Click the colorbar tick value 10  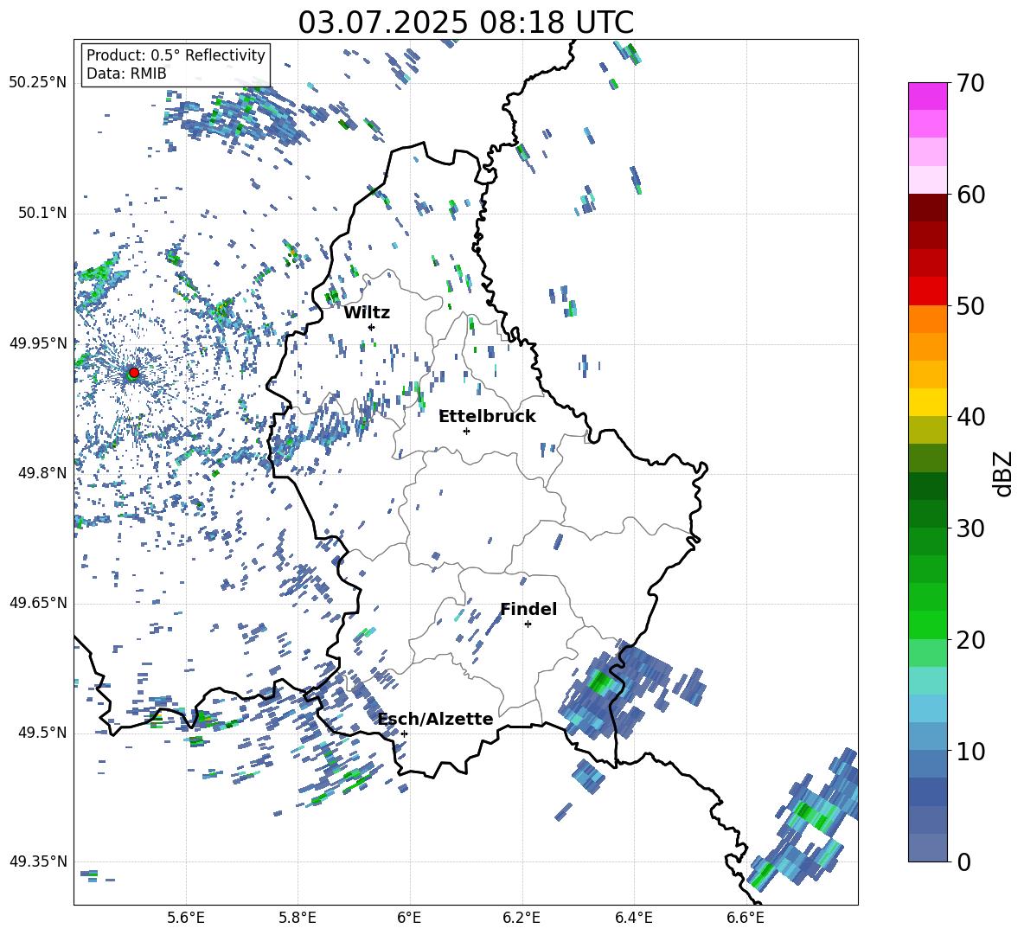[970, 751]
